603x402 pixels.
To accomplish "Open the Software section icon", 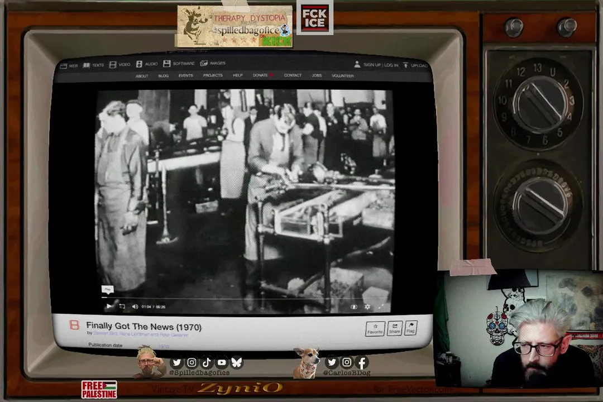I will (x=166, y=64).
